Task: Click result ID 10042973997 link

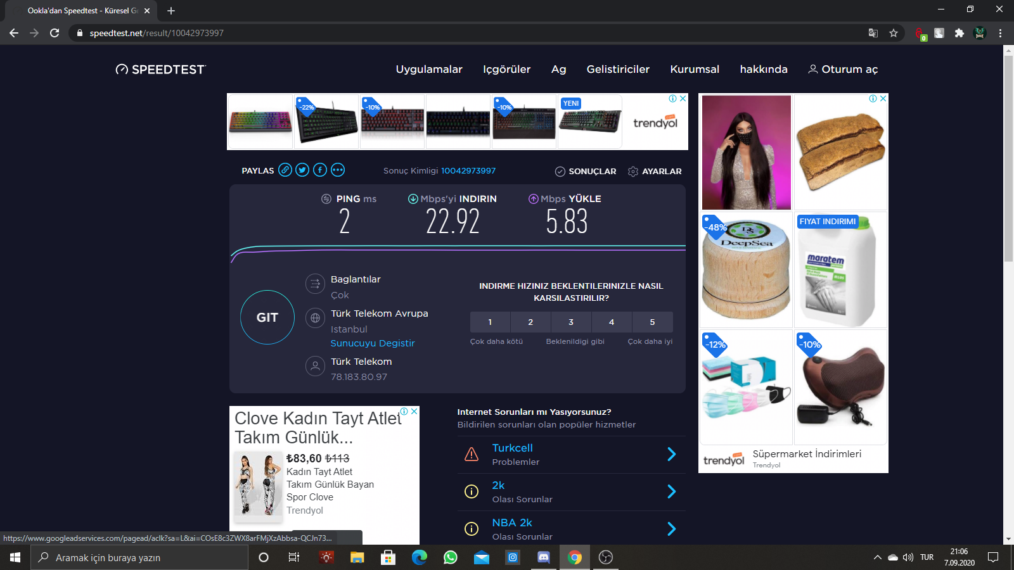Action: (468, 170)
